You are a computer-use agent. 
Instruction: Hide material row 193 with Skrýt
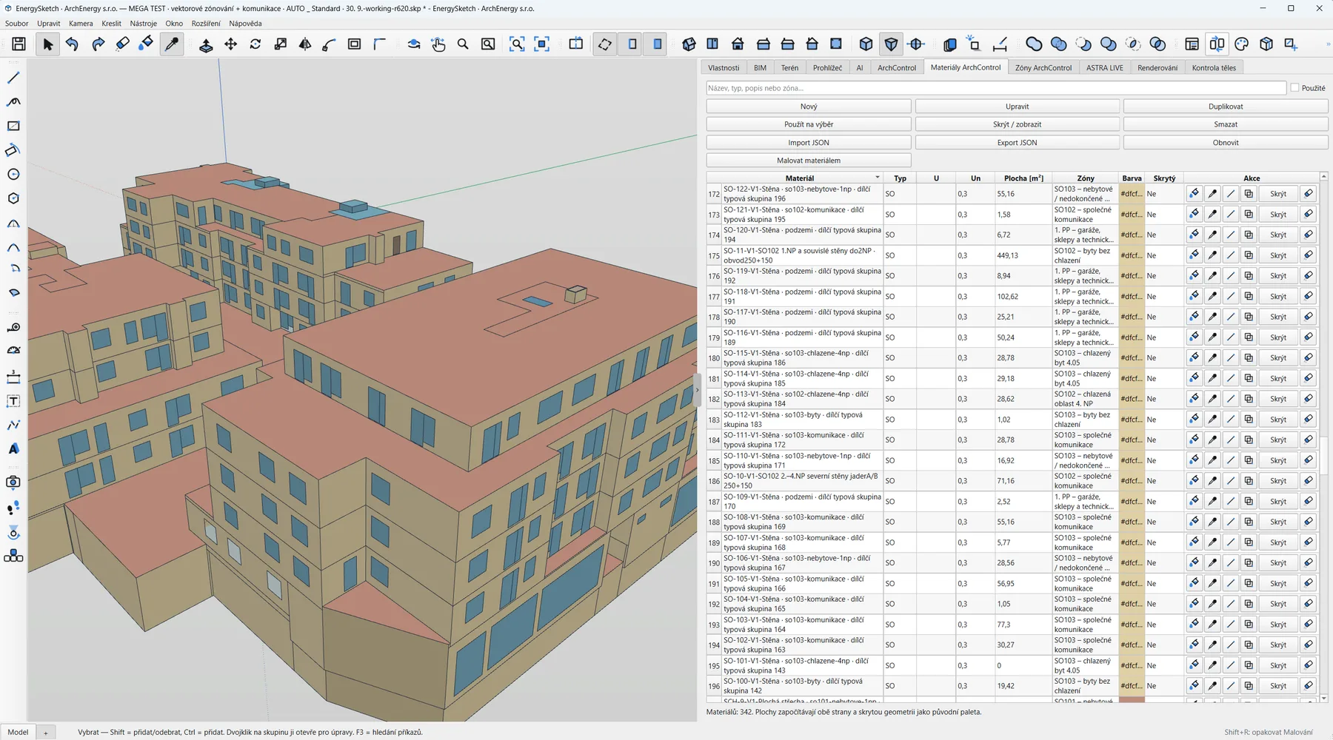pos(1278,625)
